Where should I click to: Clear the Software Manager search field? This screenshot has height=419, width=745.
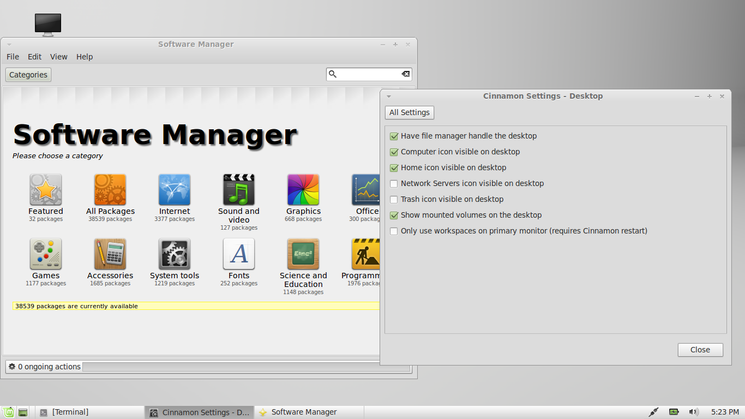pos(405,74)
